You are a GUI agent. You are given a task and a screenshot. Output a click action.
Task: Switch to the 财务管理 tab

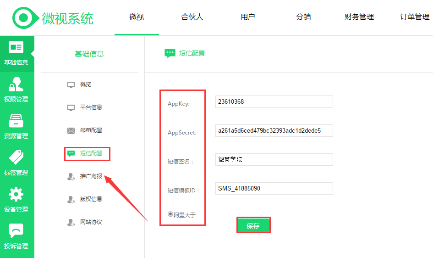click(x=359, y=17)
